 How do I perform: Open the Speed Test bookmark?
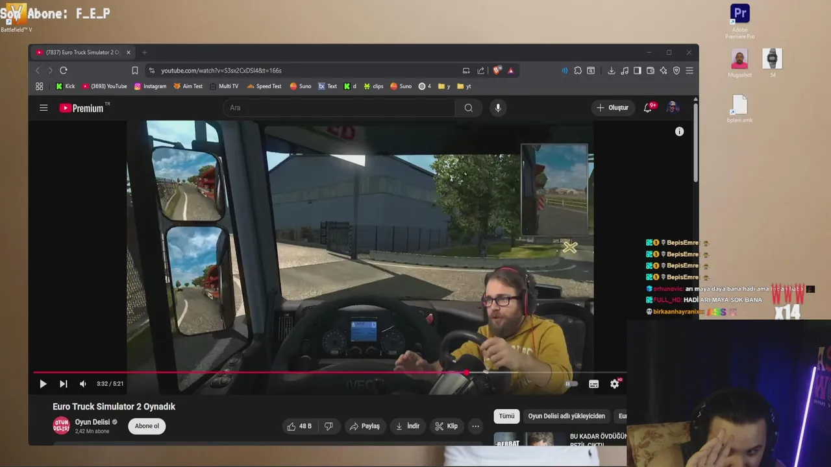pyautogui.click(x=264, y=86)
